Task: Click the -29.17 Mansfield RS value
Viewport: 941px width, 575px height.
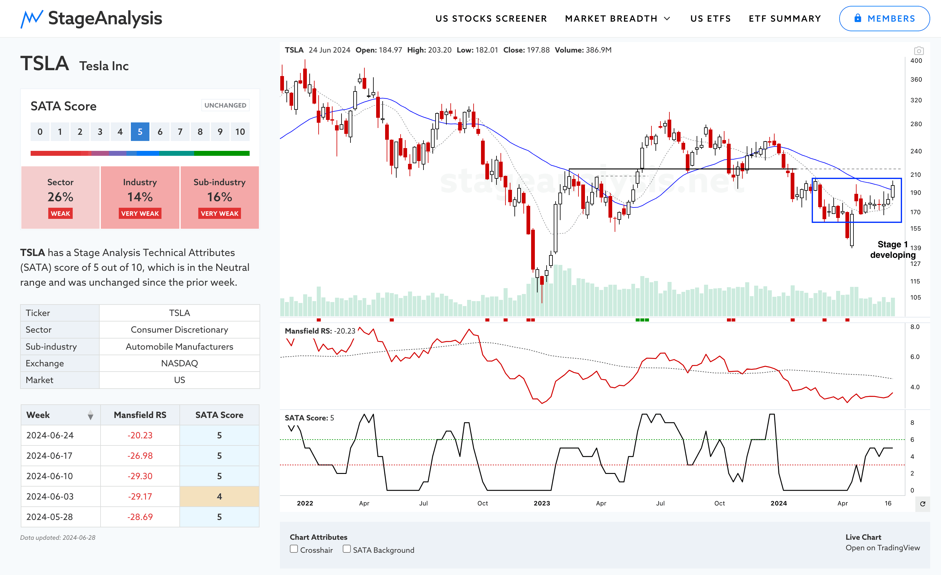Action: pyautogui.click(x=140, y=496)
